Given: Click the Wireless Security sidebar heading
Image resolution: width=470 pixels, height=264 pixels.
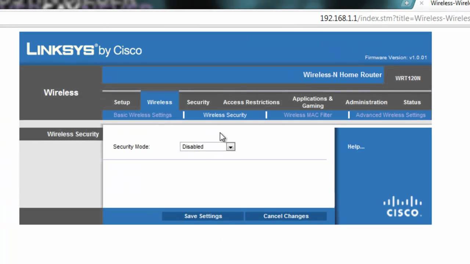Looking at the screenshot, I should pyautogui.click(x=73, y=134).
